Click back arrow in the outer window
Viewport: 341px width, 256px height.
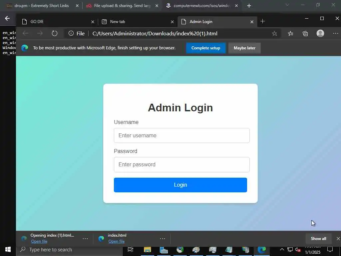pyautogui.click(x=7, y=18)
